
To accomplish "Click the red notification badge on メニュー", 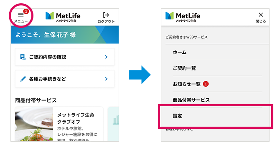I will [x=26, y=11].
